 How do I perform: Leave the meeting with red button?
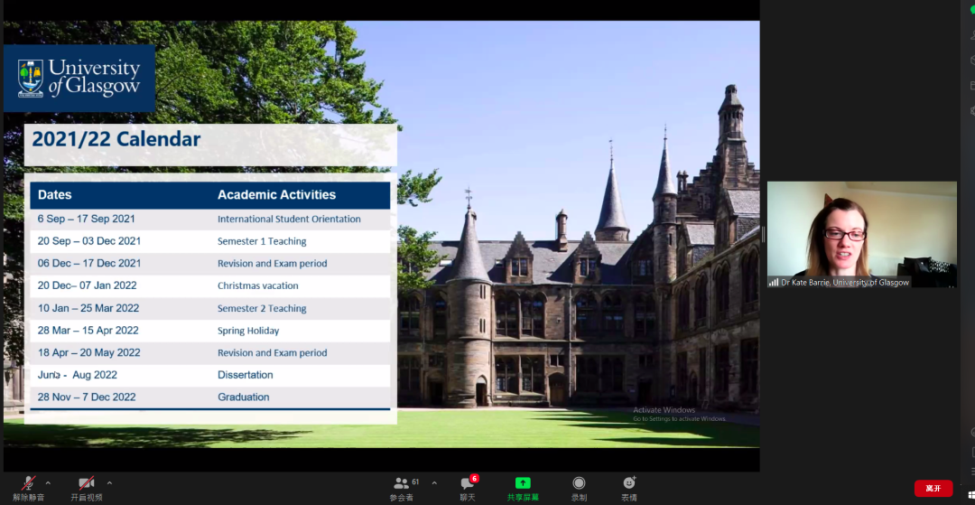pos(933,488)
